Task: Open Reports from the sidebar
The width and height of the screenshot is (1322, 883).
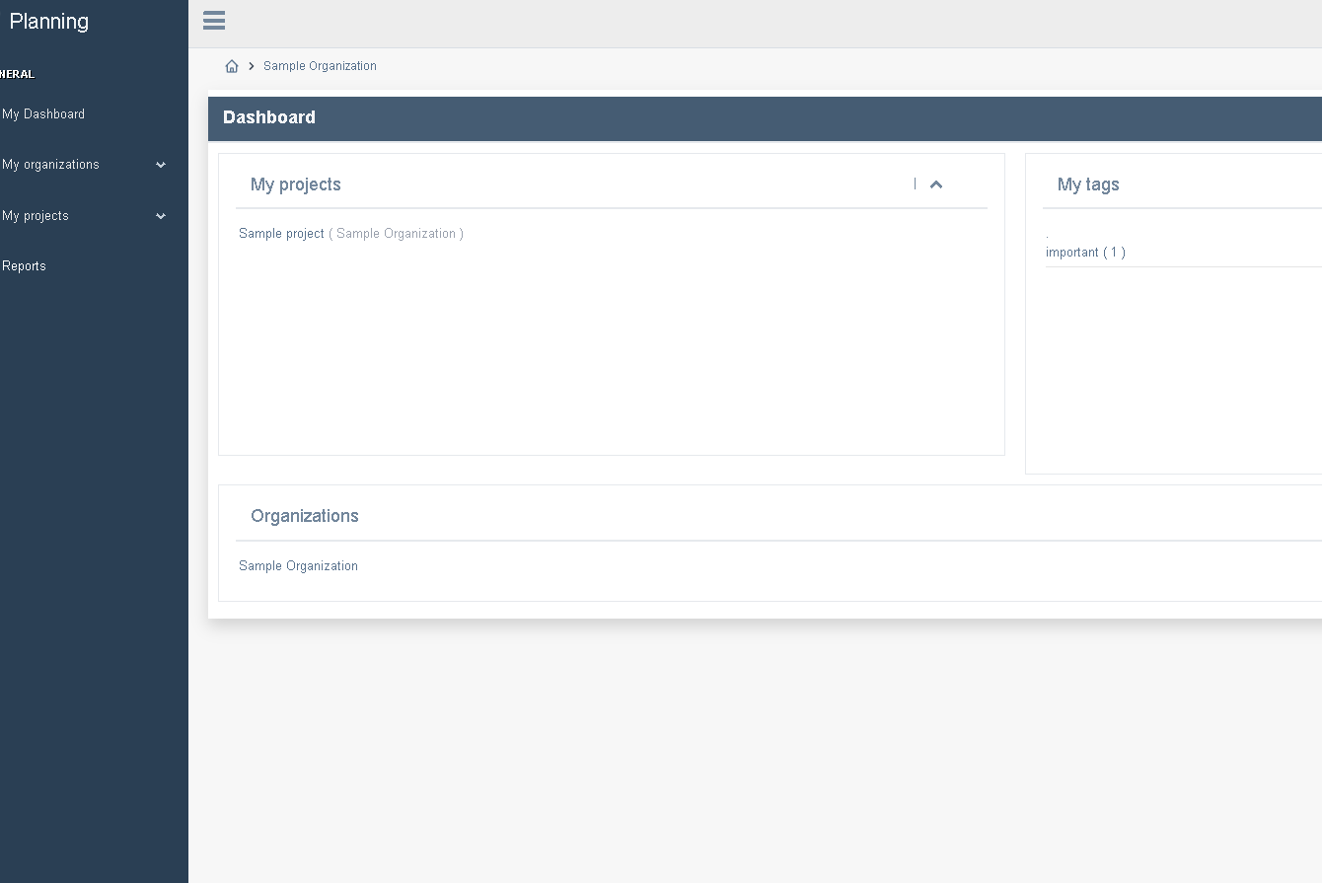Action: pos(25,266)
